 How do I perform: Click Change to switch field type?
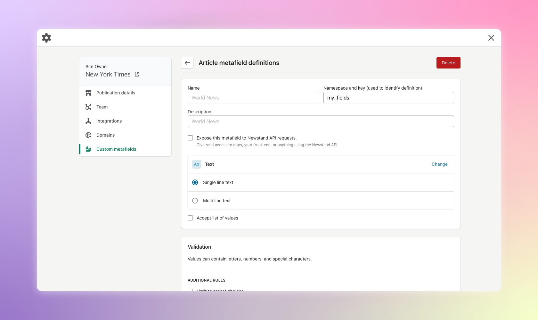click(439, 164)
